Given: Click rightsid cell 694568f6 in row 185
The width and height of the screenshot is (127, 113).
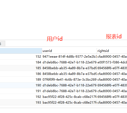Looking at the screenshot, I should click(x=112, y=68).
